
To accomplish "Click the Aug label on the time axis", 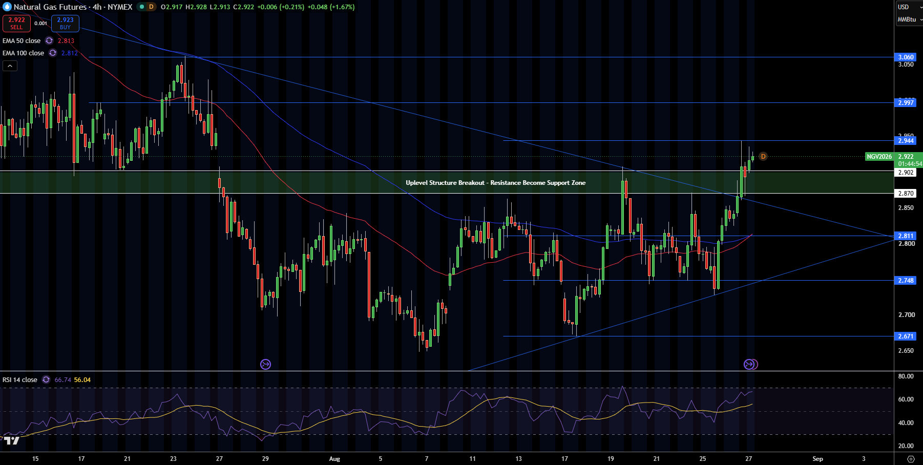I will pyautogui.click(x=334, y=458).
